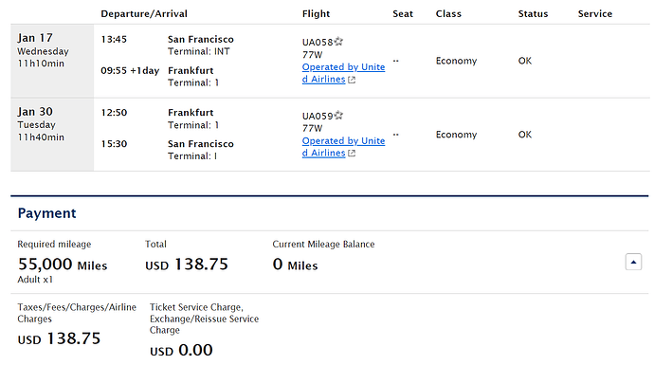Click the Seat column header
This screenshot has height=365, width=654.
[x=403, y=14]
